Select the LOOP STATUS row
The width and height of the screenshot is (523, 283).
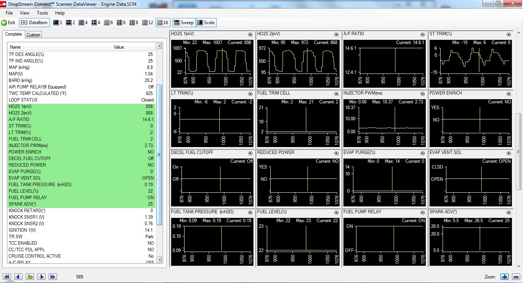82,100
